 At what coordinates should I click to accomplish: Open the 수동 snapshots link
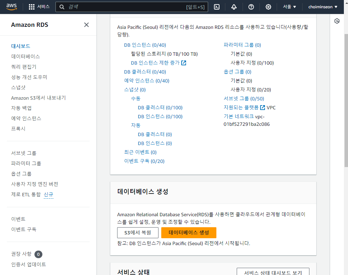tap(136, 99)
